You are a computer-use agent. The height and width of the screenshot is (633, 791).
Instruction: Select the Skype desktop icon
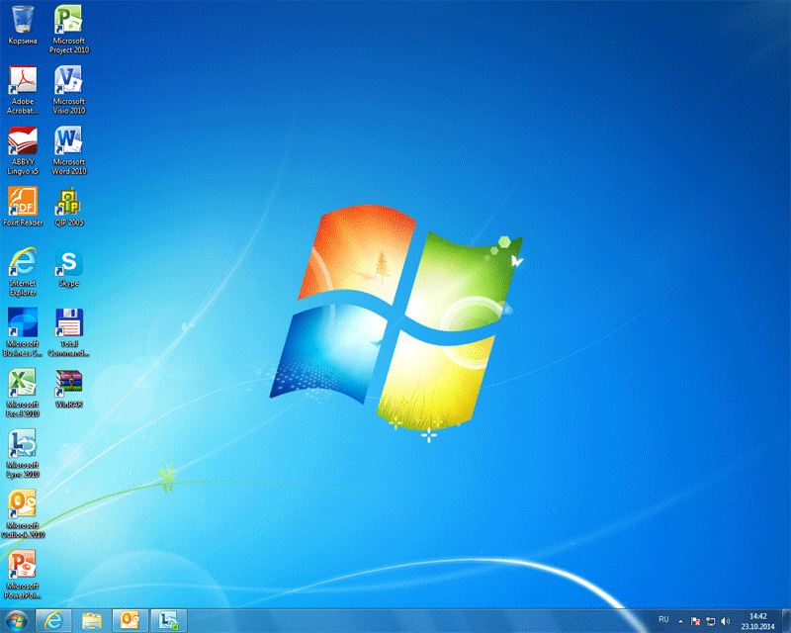click(x=68, y=267)
